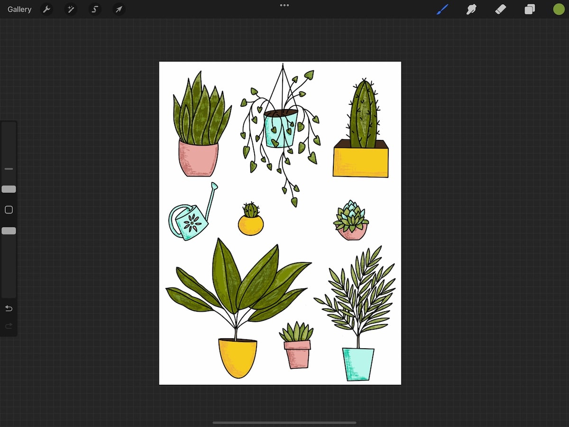Viewport: 569px width, 427px height.
Task: Open the Brush Library
Action: pyautogui.click(x=442, y=9)
